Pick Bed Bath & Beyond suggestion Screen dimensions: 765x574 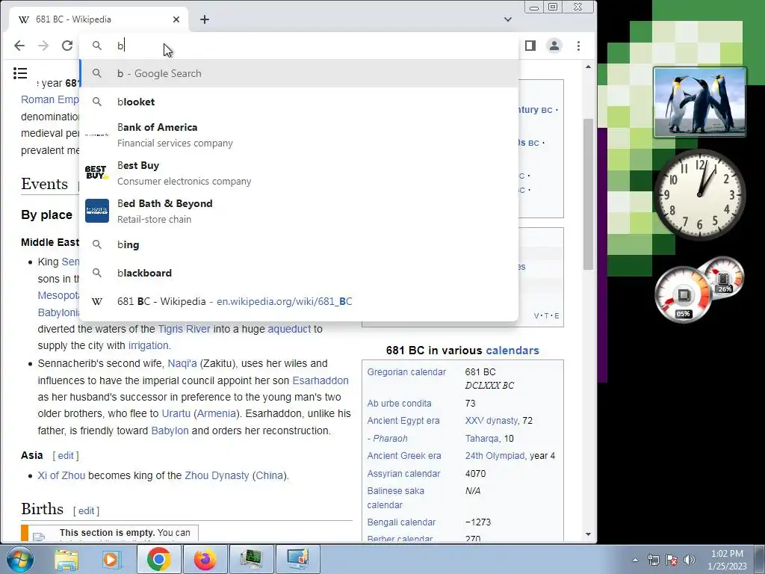(299, 211)
